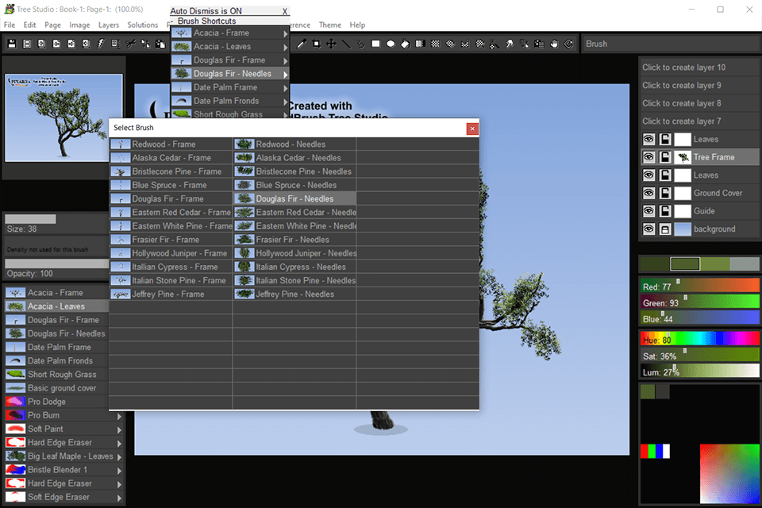
Task: Expand Acacia - Leaves submenu arrow in Brush Shortcuts
Action: [x=285, y=47]
